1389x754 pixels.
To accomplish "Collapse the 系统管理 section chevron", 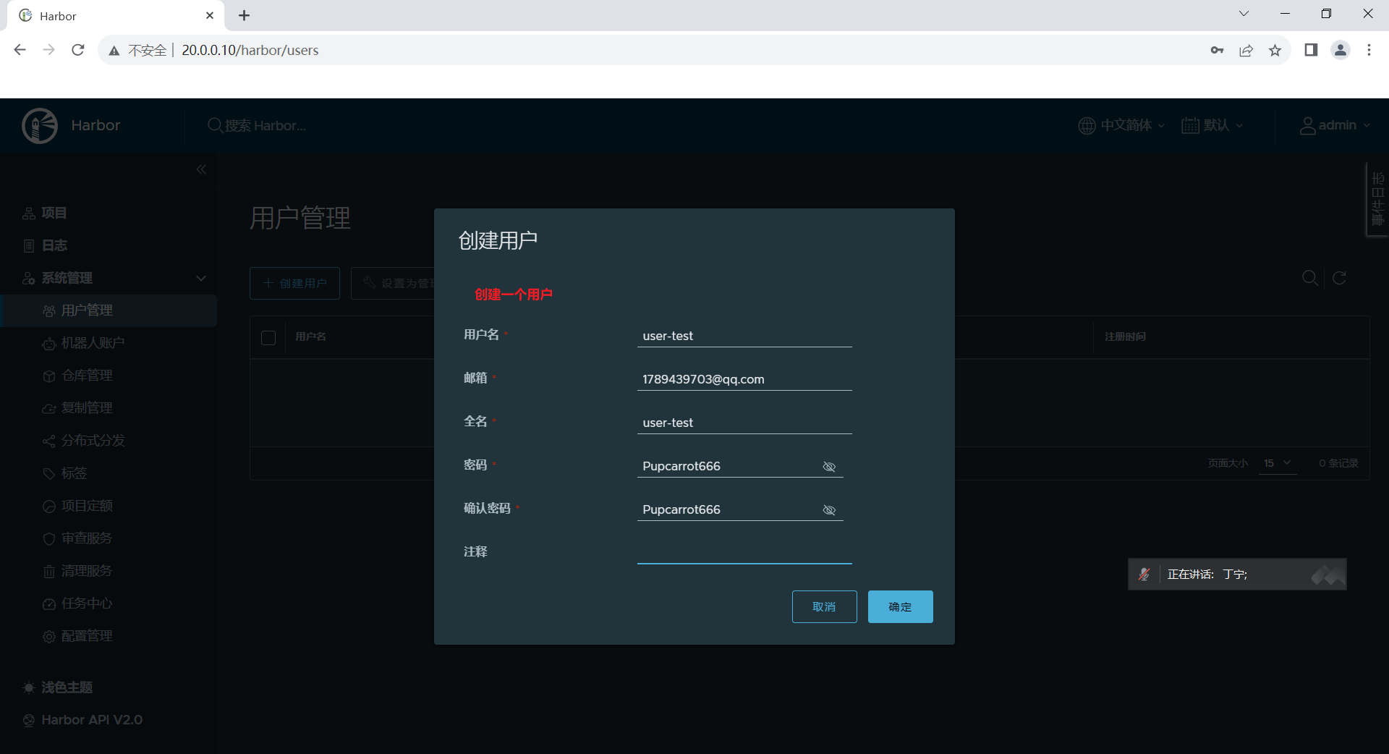I will click(201, 278).
